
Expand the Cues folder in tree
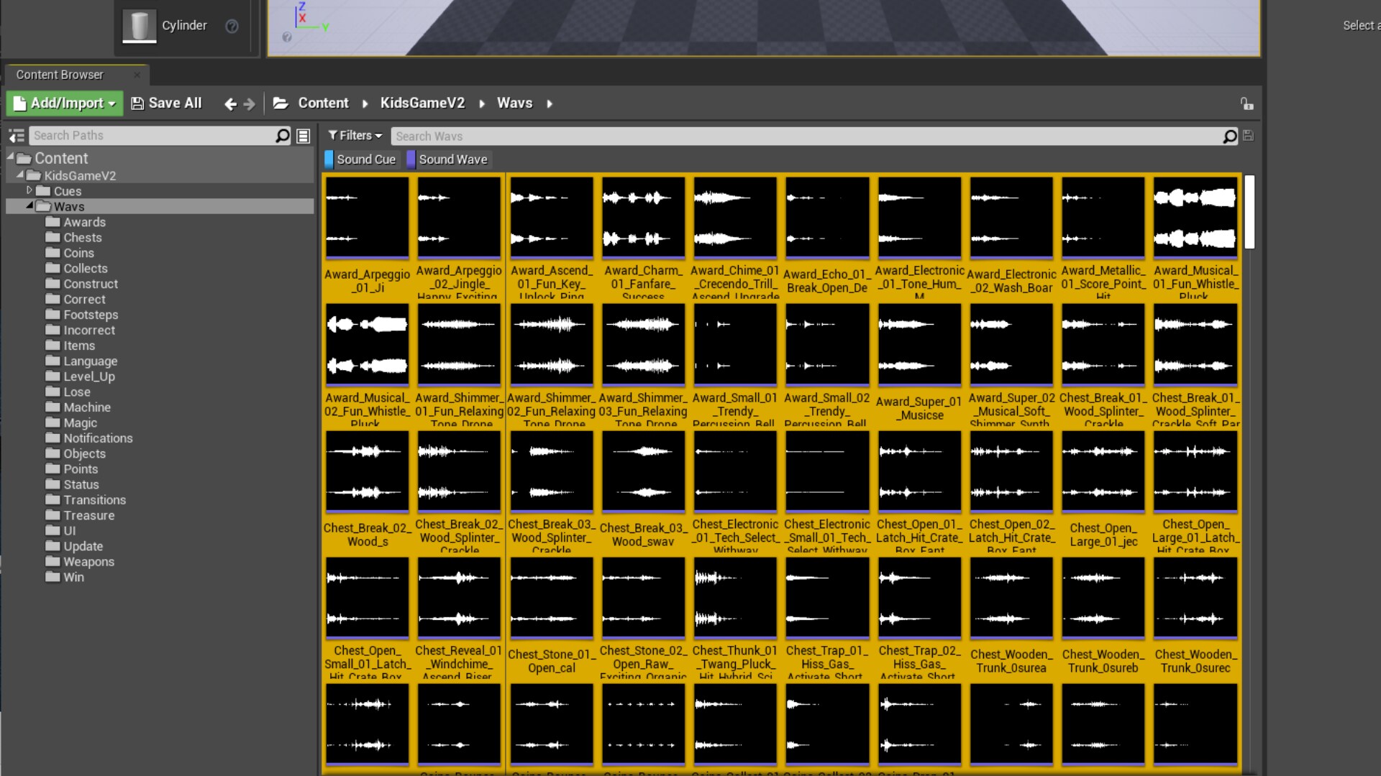[29, 190]
